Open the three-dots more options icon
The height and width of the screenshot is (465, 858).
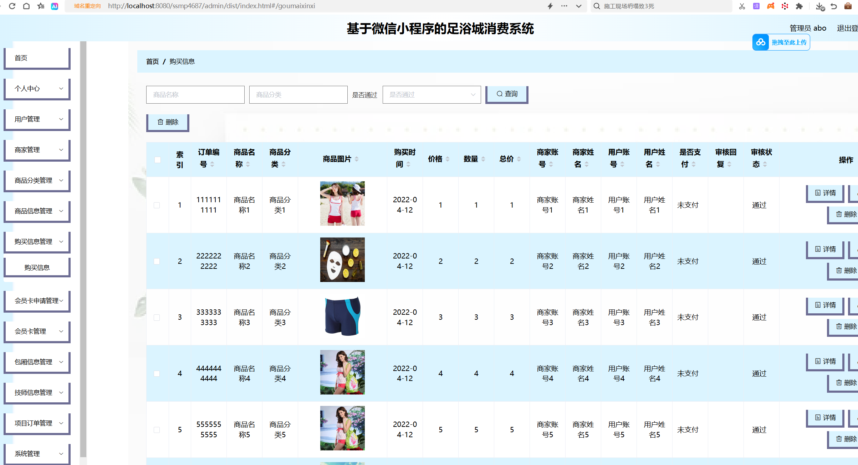coord(564,6)
